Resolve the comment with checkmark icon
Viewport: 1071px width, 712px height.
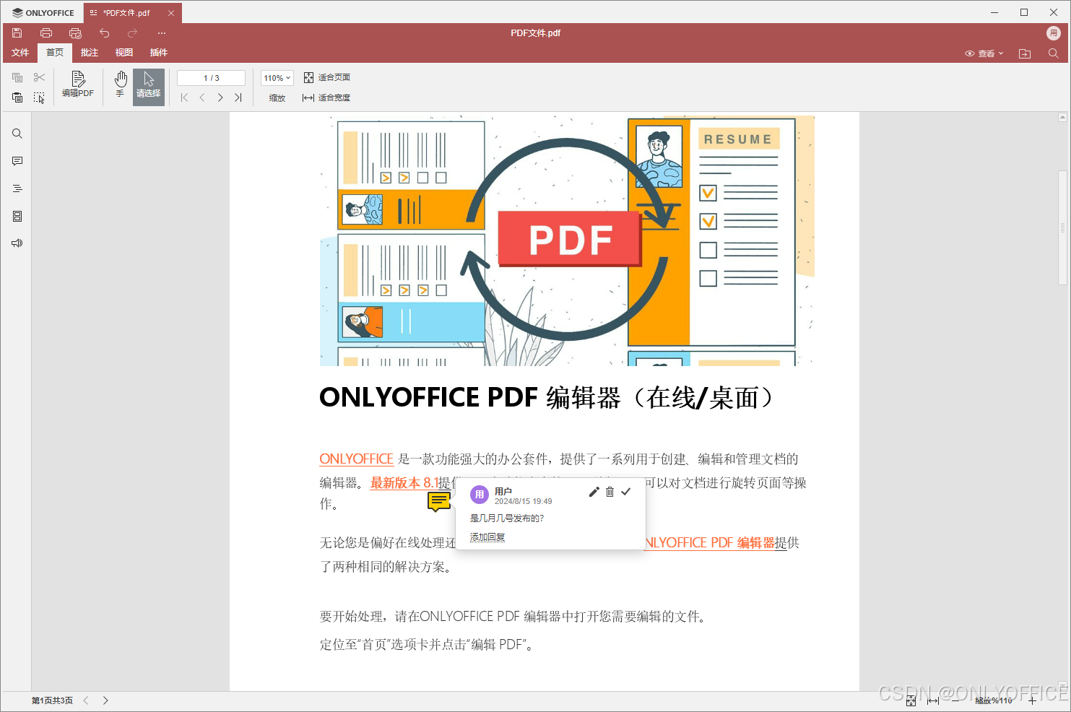click(x=625, y=492)
